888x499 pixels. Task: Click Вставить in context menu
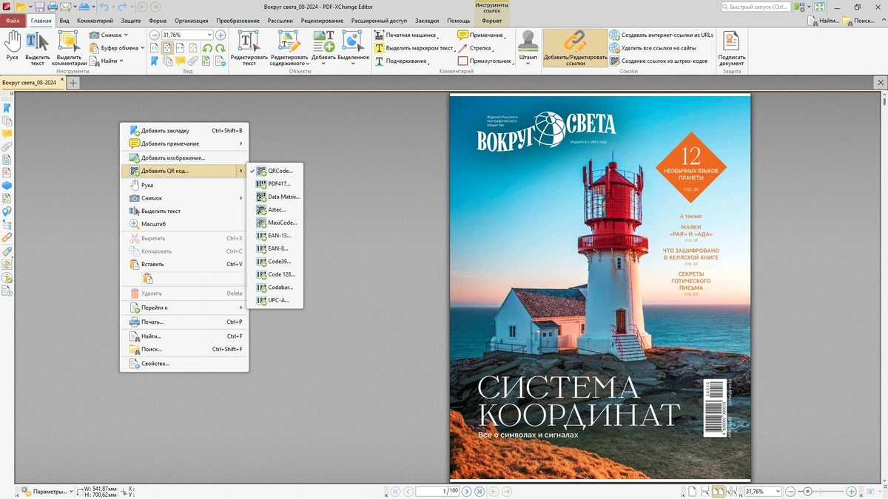[184, 264]
